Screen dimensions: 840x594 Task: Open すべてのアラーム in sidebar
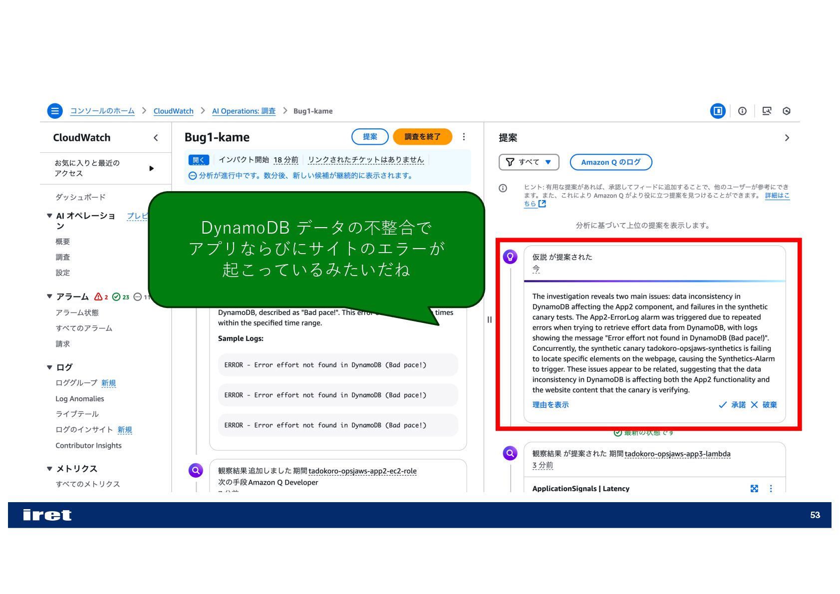coord(84,328)
